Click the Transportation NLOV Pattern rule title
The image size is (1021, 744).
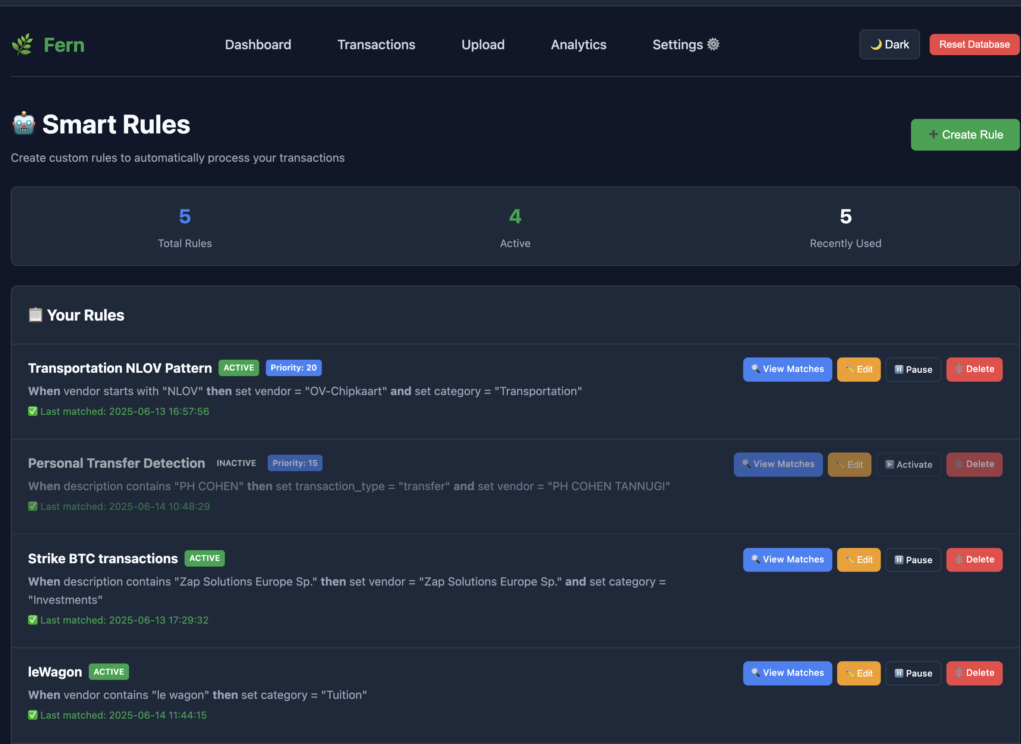(x=120, y=368)
